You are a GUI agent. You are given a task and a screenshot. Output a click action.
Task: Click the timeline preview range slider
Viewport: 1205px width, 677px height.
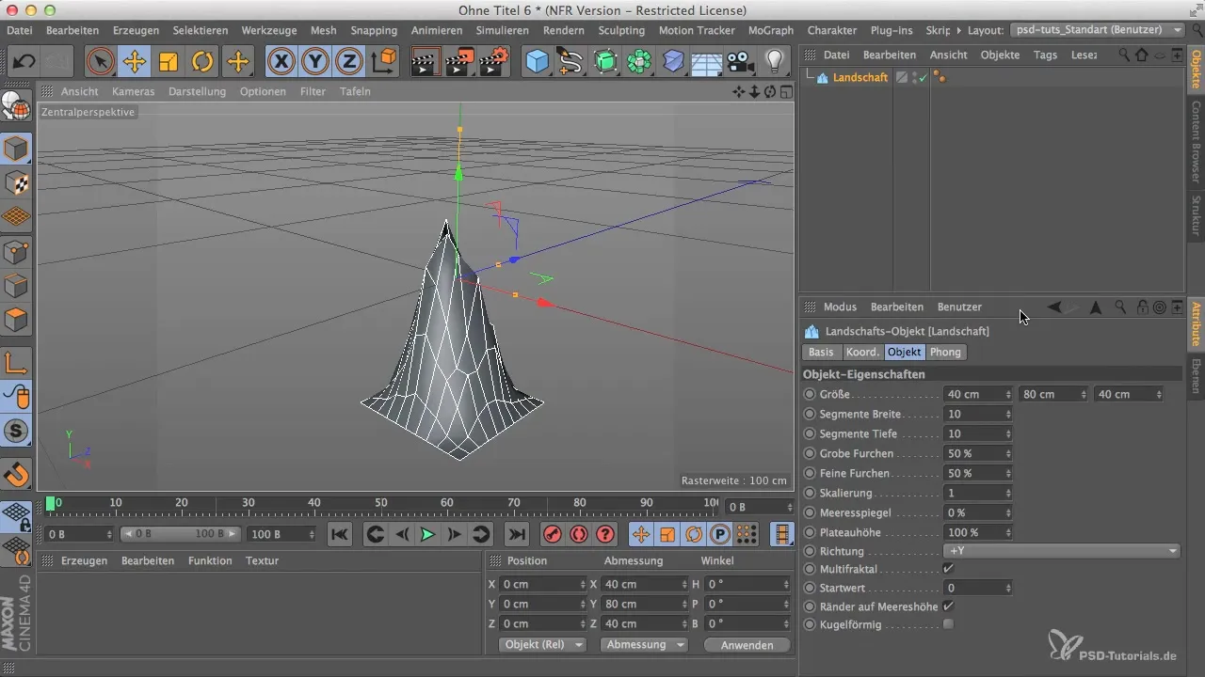(181, 534)
